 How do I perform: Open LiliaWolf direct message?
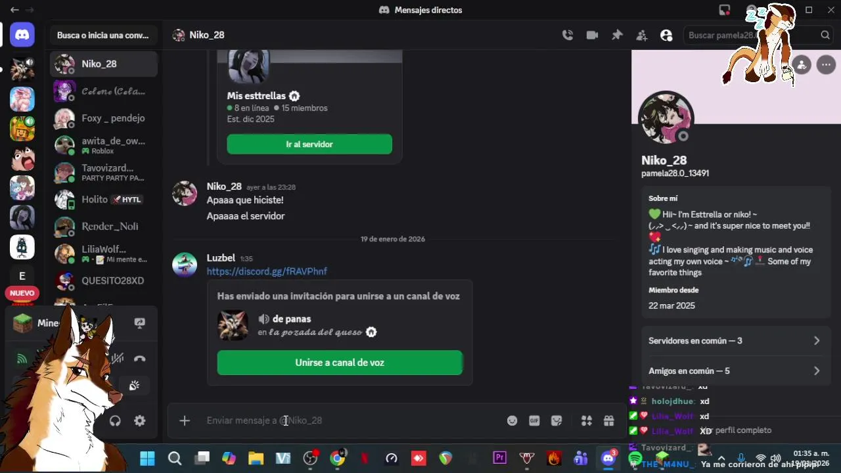[104, 254]
